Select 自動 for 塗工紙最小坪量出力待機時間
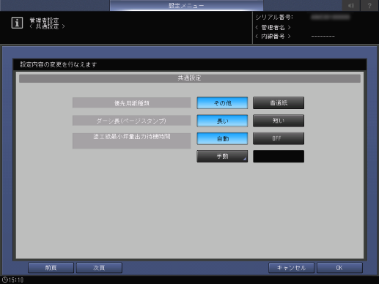This screenshot has height=284, width=379. pos(222,138)
